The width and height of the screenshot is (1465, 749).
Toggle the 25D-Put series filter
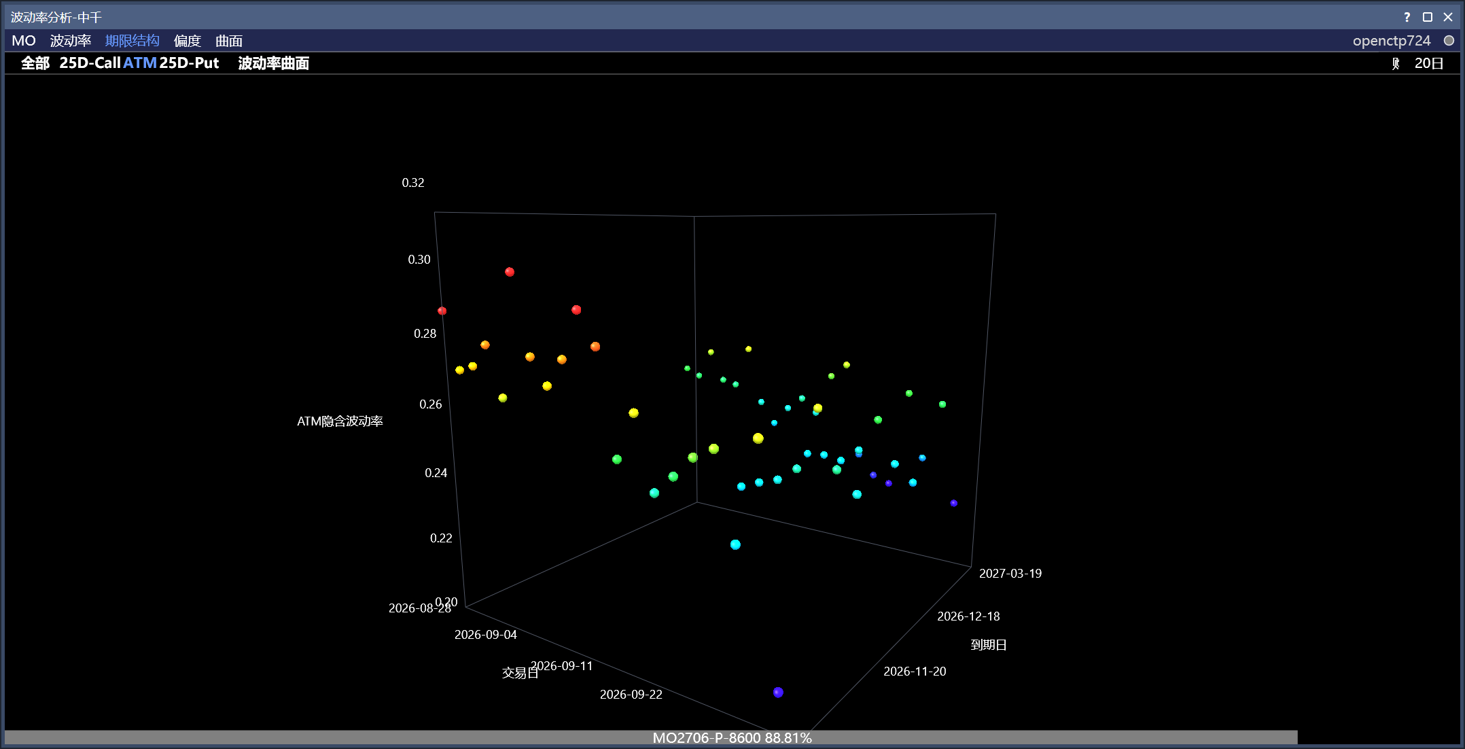click(x=189, y=63)
